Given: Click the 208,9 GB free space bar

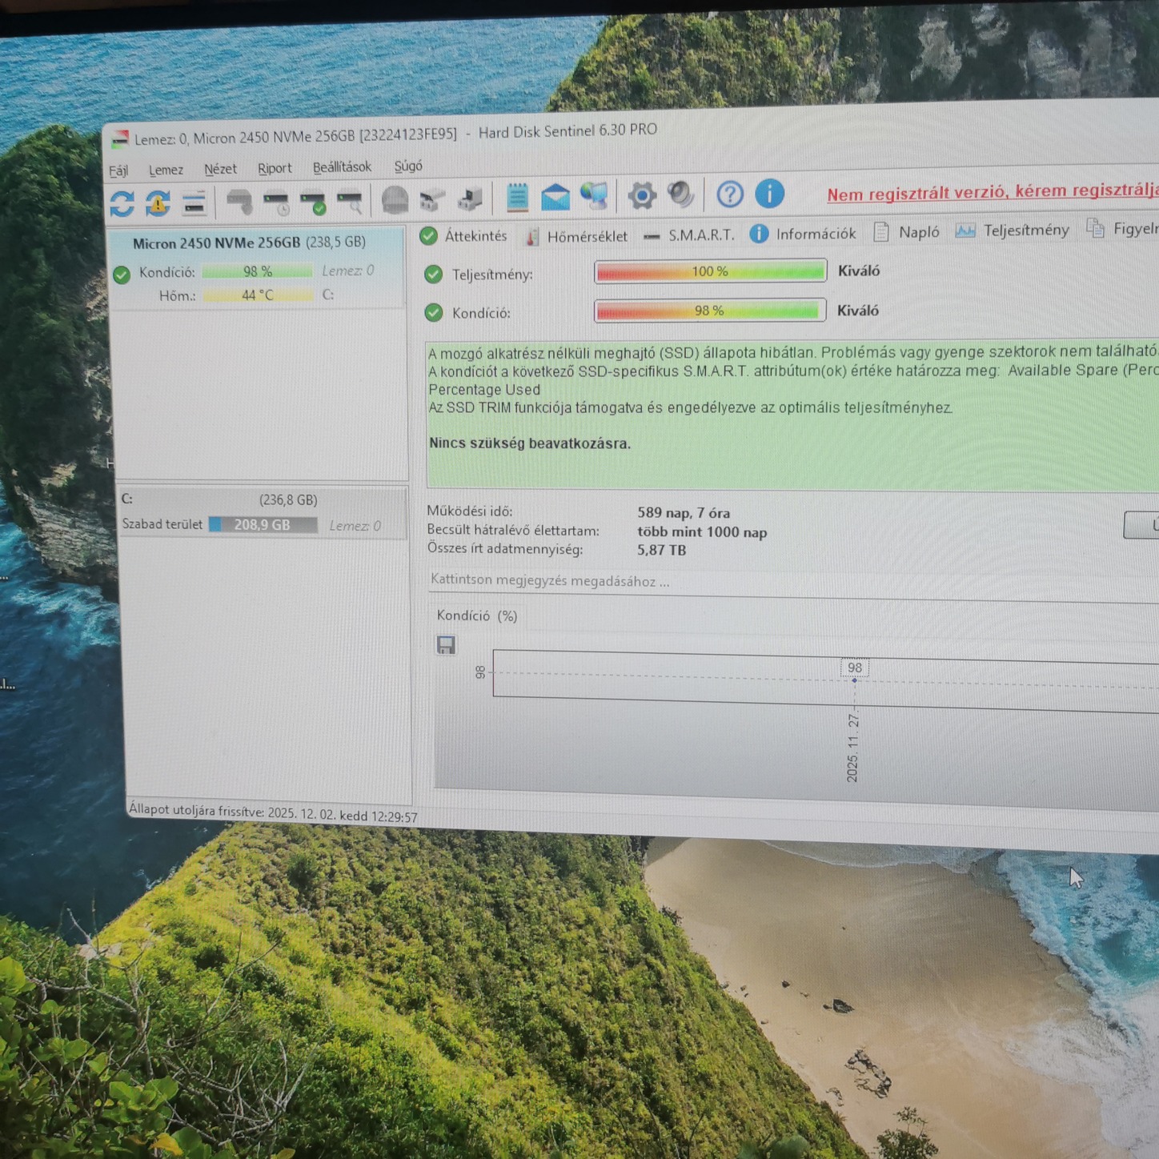Looking at the screenshot, I should (263, 525).
